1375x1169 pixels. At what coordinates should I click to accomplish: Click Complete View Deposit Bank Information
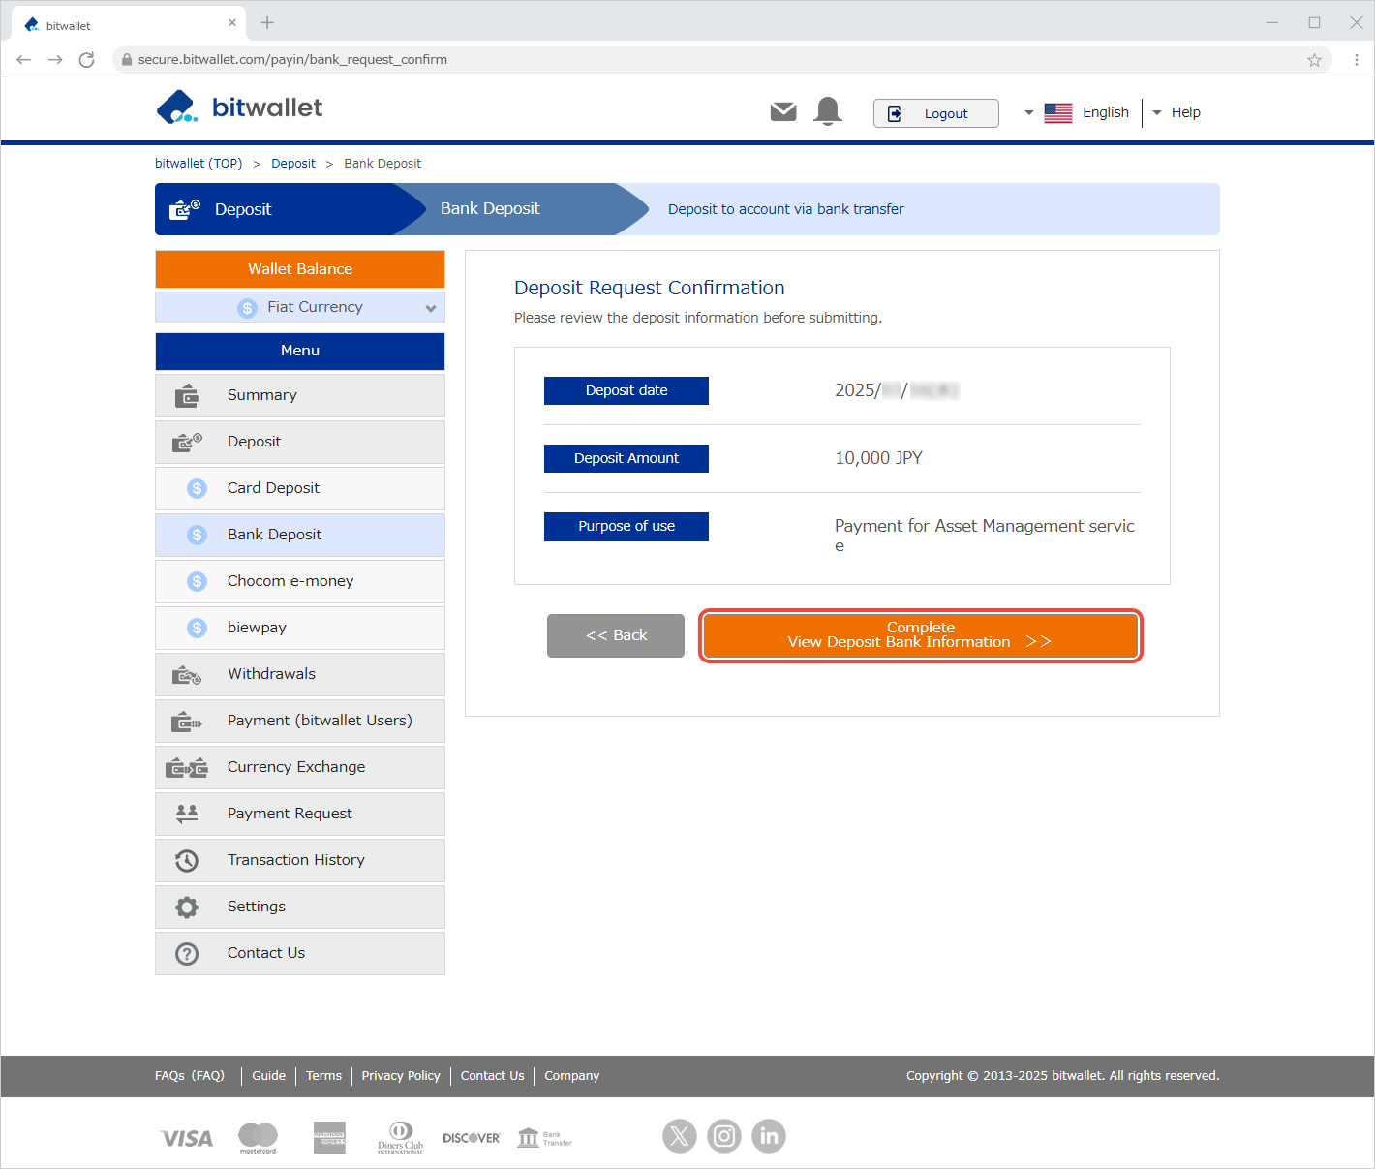[920, 635]
